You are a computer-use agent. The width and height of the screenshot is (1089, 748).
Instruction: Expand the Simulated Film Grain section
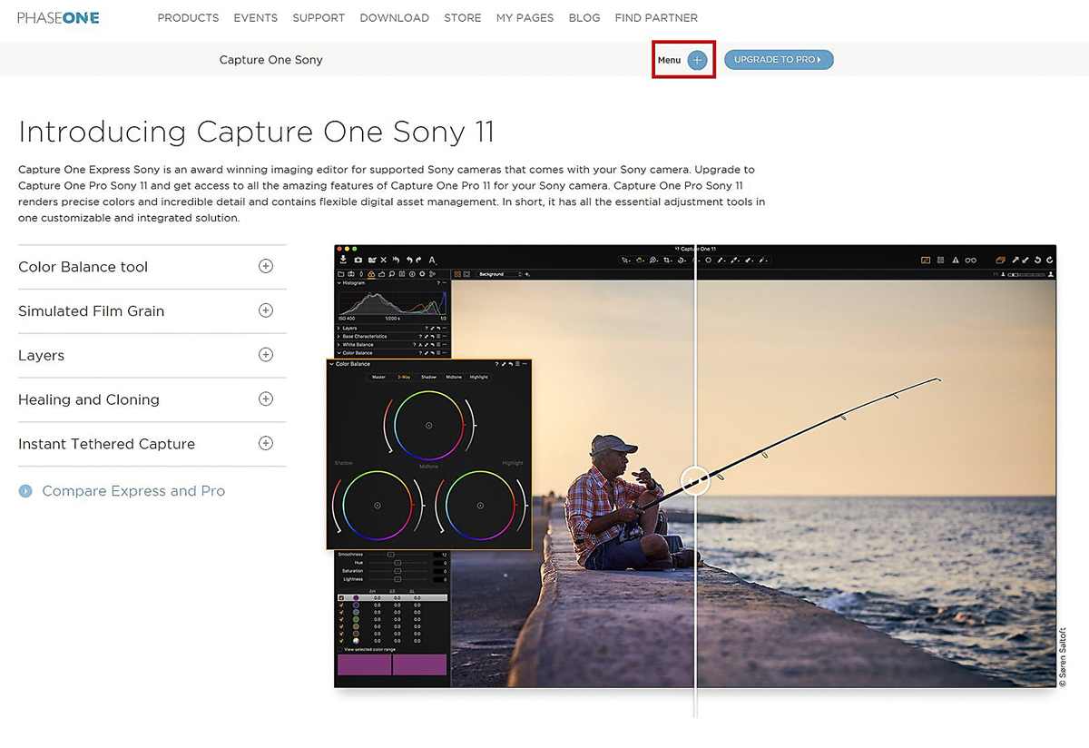point(266,310)
